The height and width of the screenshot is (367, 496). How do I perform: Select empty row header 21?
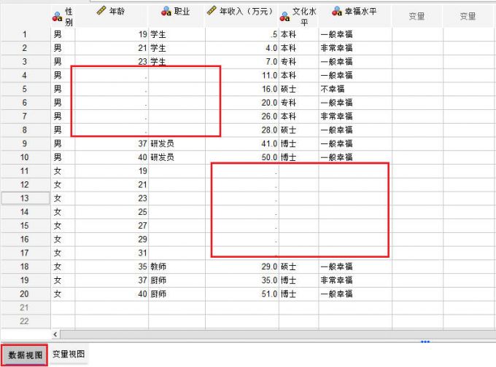[26, 307]
